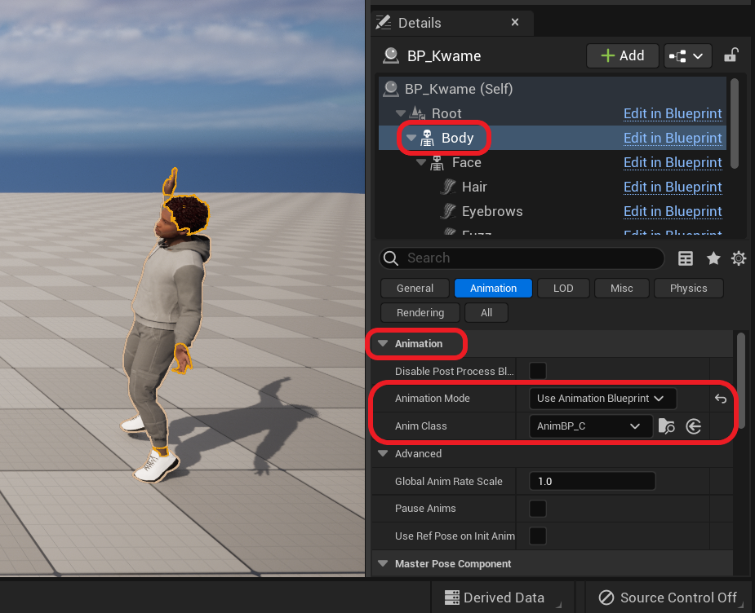Collapse the Advanced section
This screenshot has height=613, width=755.
(382, 454)
